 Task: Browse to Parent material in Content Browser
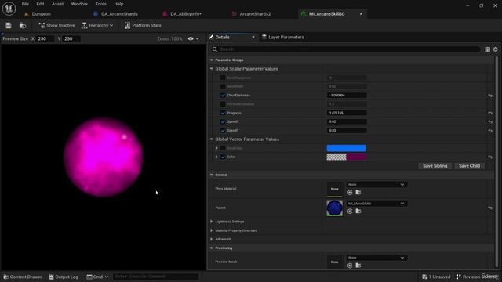click(358, 211)
